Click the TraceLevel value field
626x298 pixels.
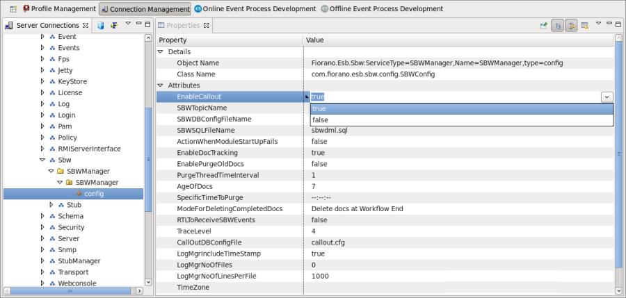coord(458,231)
